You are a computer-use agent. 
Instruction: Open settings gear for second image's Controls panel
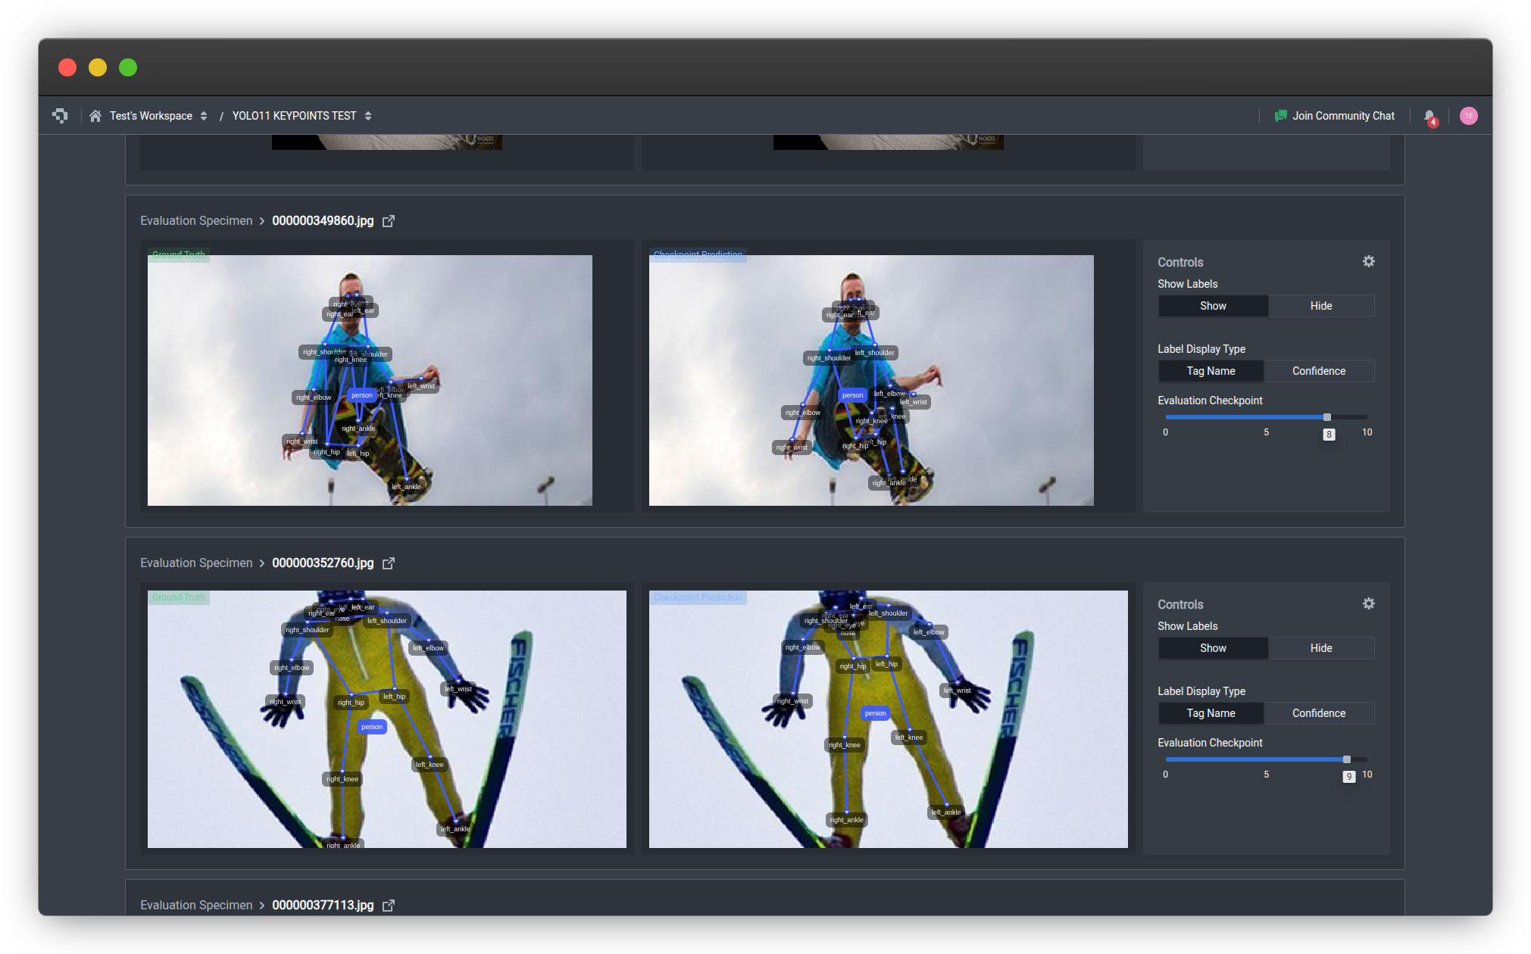click(1368, 603)
